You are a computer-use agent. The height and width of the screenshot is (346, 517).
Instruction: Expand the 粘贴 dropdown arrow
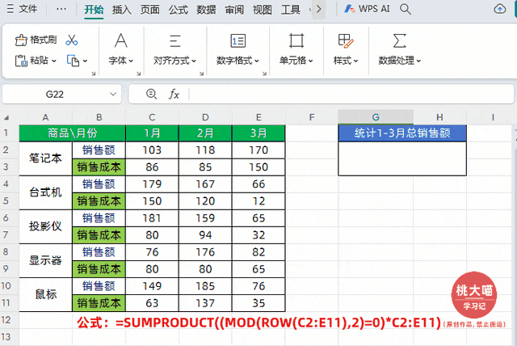pyautogui.click(x=54, y=61)
